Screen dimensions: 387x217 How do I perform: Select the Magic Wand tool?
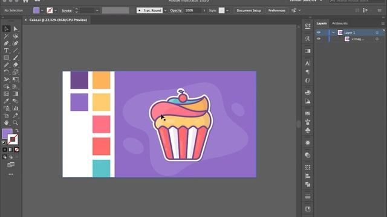coord(6,36)
